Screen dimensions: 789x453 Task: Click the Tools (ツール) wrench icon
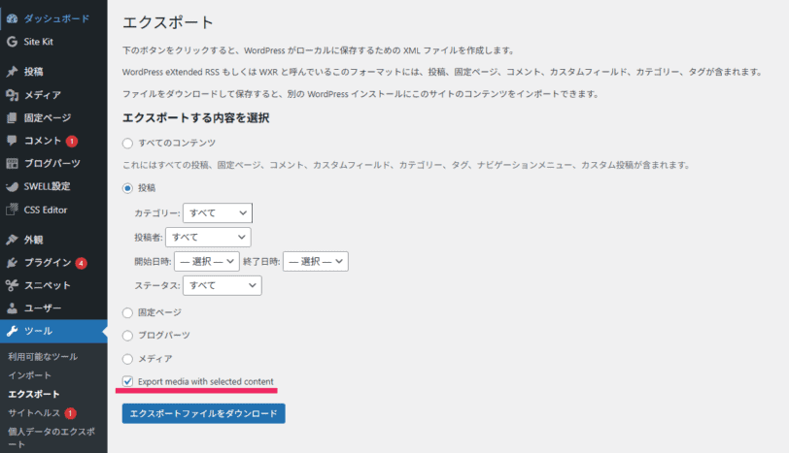(x=12, y=331)
